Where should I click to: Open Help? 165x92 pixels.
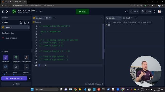pyautogui.click(x=16, y=84)
